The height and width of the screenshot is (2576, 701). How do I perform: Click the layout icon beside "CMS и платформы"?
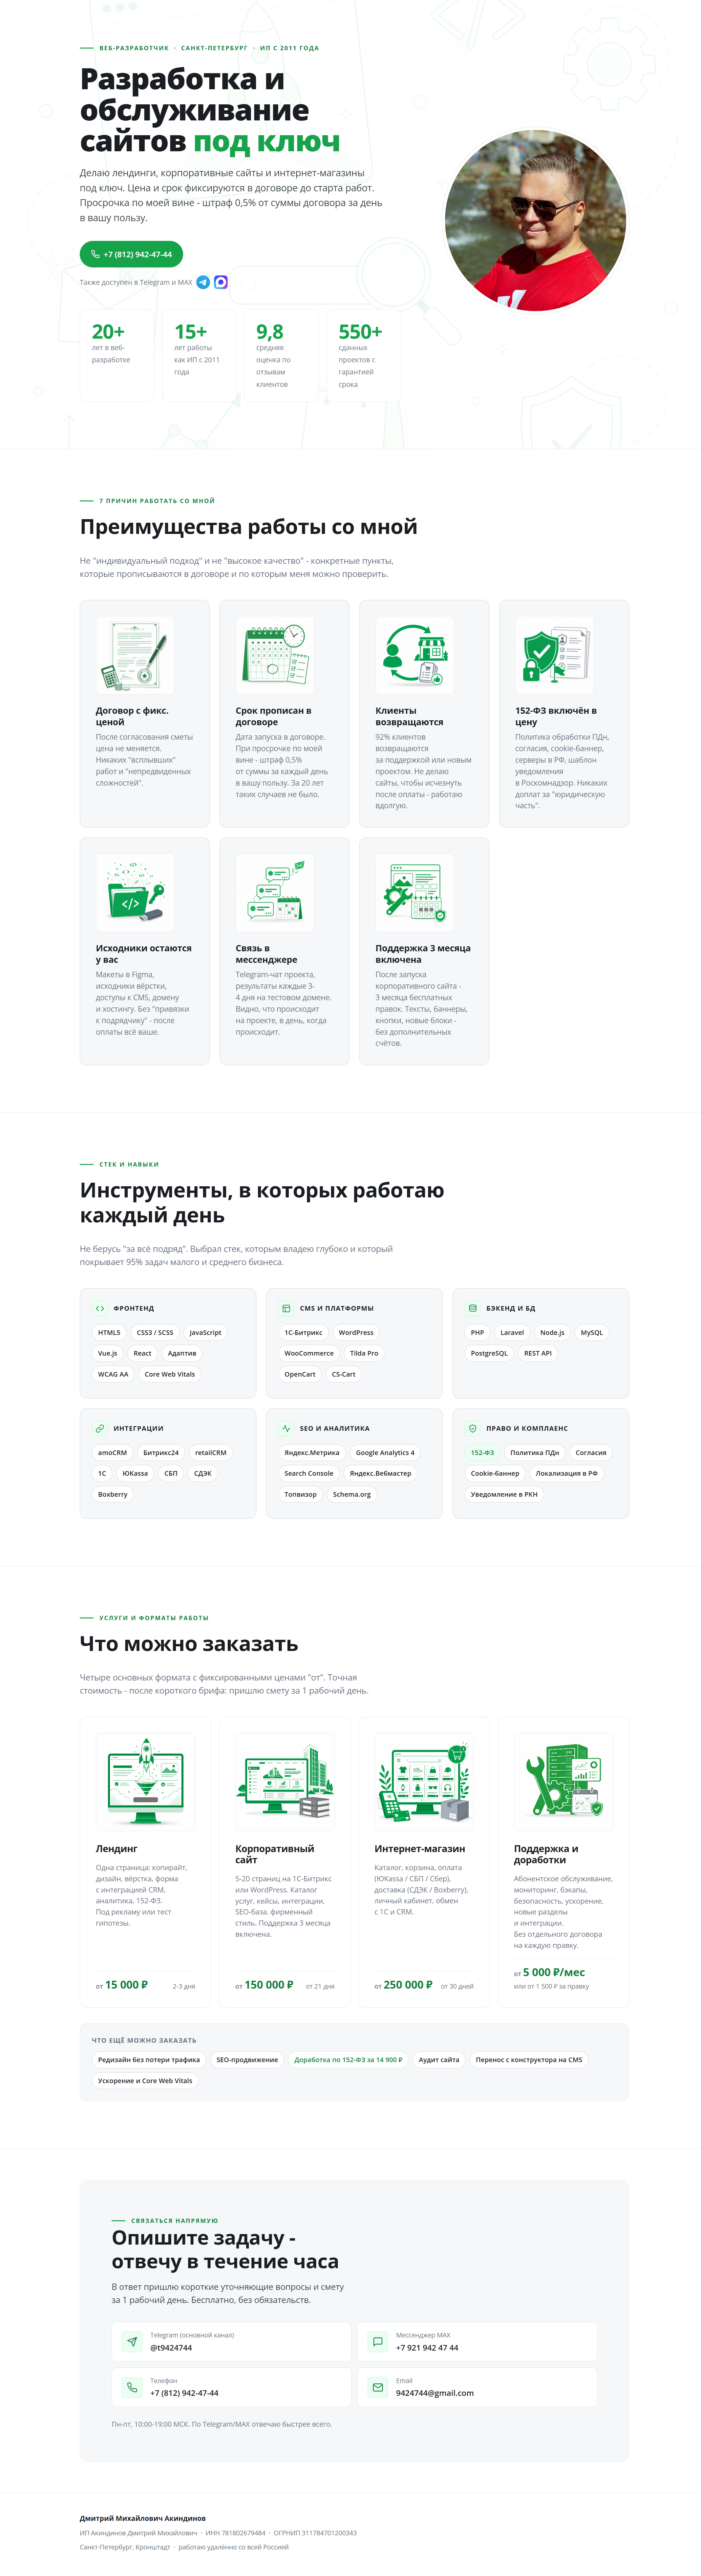286,1308
